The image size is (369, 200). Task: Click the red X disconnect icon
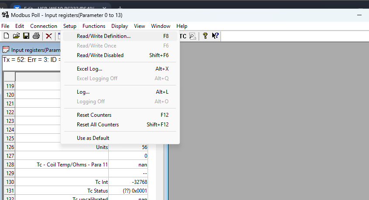point(49,36)
